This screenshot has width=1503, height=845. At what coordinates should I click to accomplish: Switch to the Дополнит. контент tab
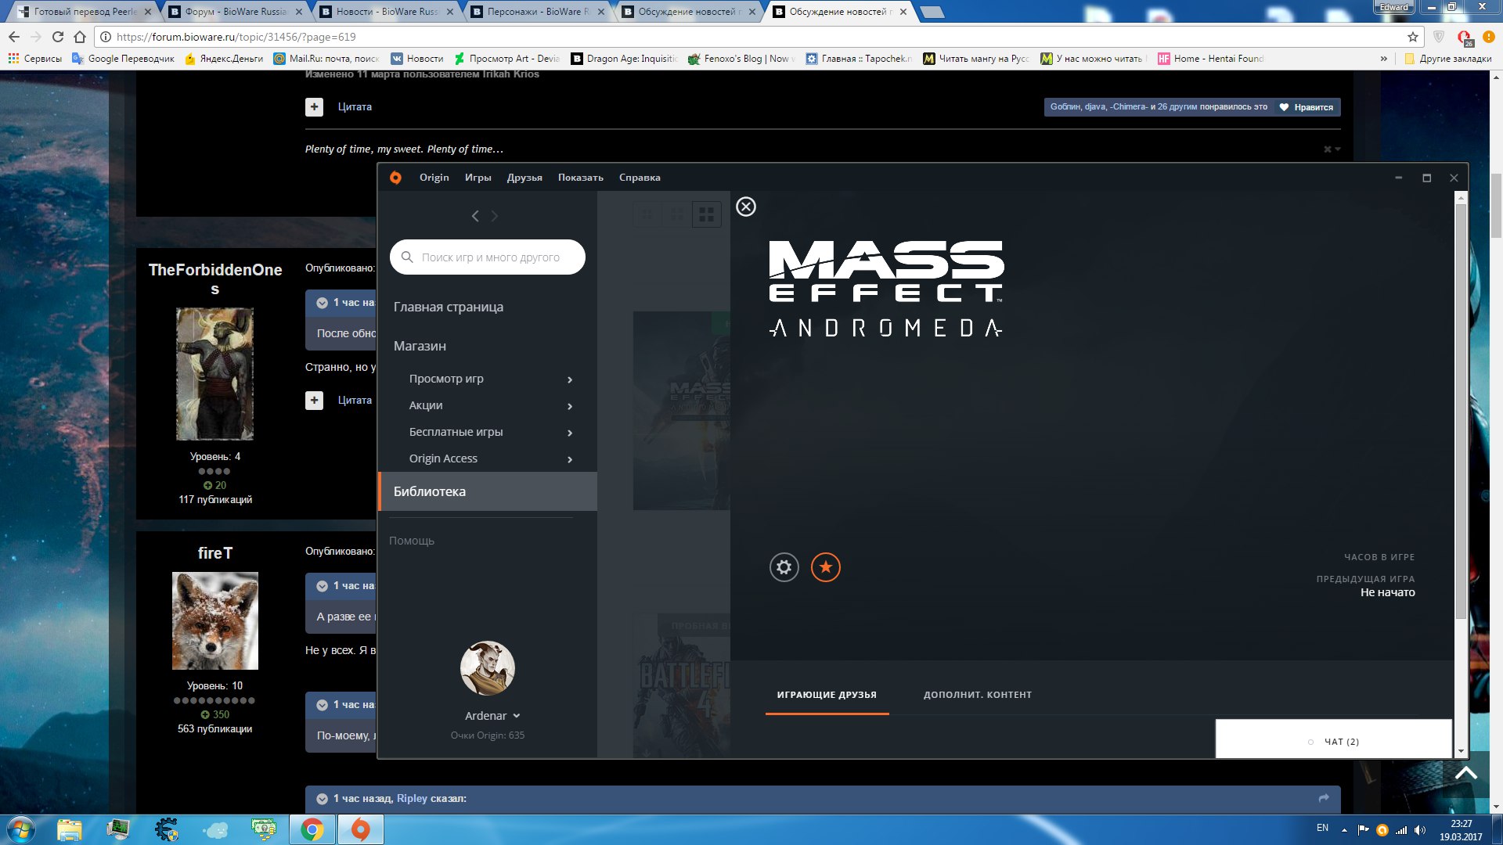(x=978, y=695)
